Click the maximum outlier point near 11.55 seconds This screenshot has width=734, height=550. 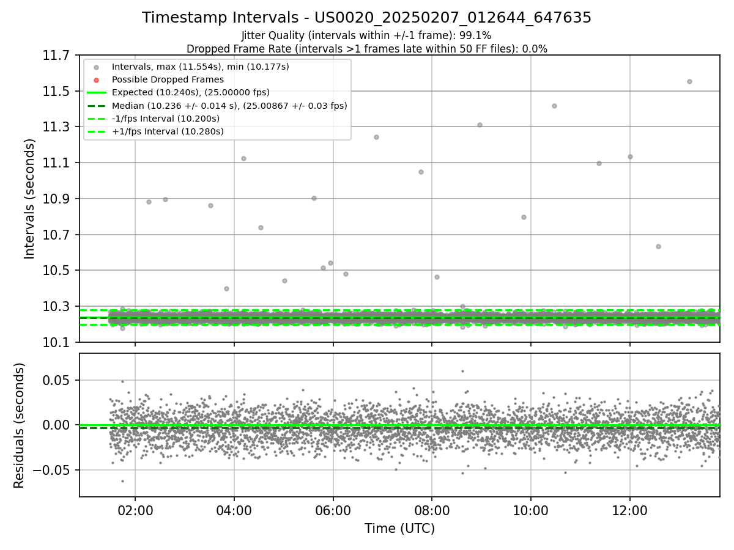pyautogui.click(x=689, y=81)
